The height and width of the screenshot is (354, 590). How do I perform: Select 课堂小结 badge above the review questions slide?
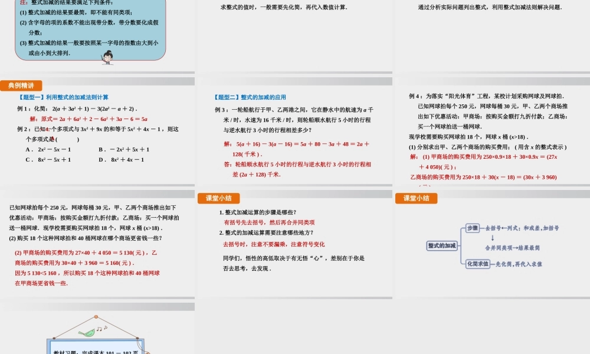point(219,198)
